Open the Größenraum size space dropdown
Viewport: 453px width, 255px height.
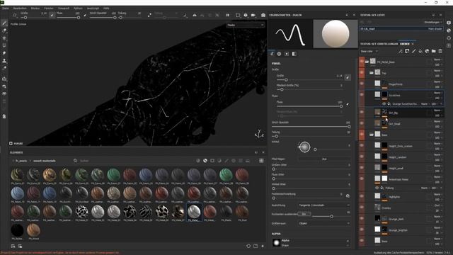click(x=324, y=224)
